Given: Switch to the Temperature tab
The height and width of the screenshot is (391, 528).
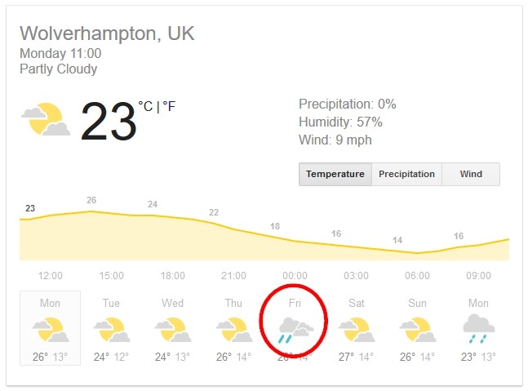Looking at the screenshot, I should 335,174.
